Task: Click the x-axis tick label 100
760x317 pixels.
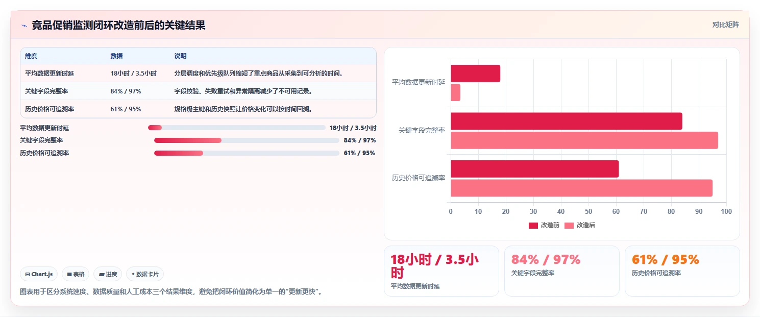Action: 726,212
